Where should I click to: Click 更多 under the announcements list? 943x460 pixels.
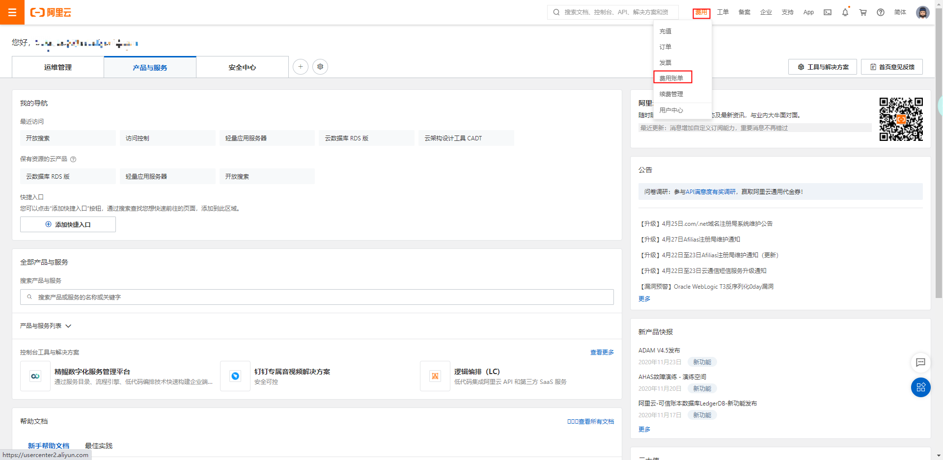click(x=644, y=298)
